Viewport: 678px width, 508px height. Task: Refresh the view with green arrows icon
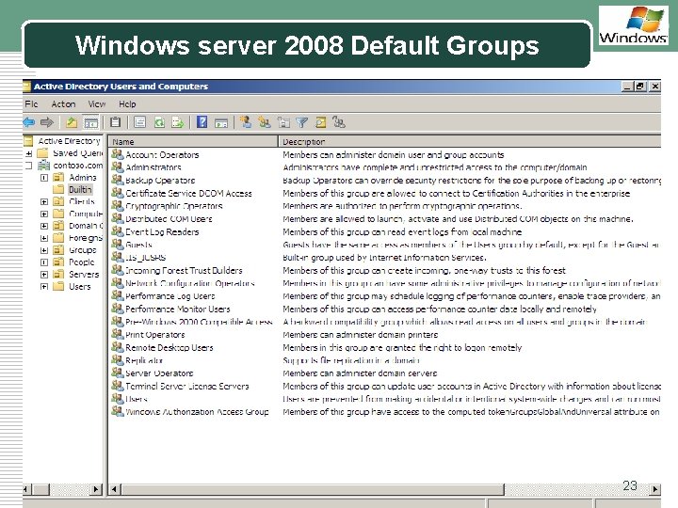coord(159,122)
